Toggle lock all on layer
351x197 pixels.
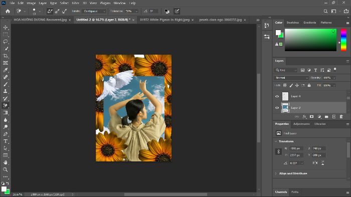[x=309, y=85]
